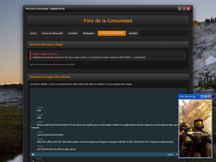Go to the Inicio tab
Viewport: 216px width, 162px height.
point(33,33)
